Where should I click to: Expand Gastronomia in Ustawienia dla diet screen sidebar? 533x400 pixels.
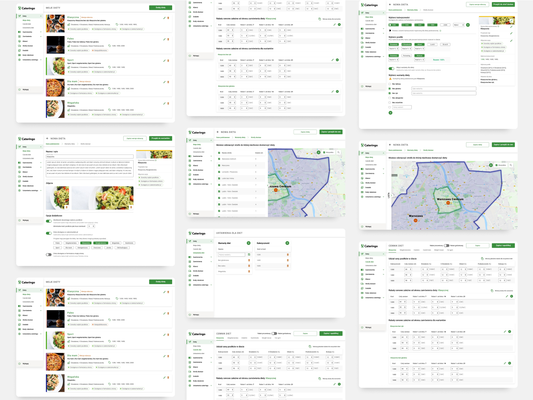211,257
